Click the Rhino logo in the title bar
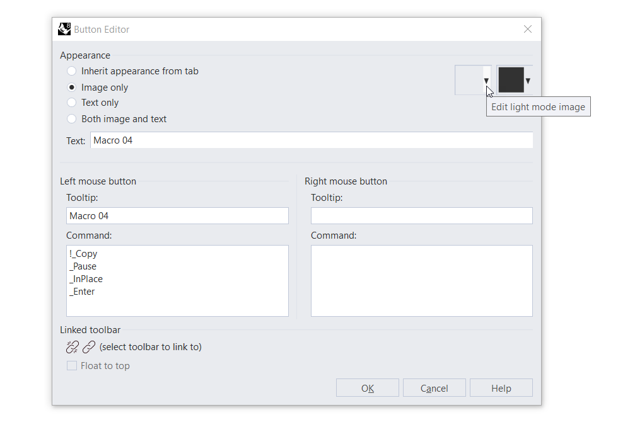Viewport: 618px width, 432px height. click(64, 29)
